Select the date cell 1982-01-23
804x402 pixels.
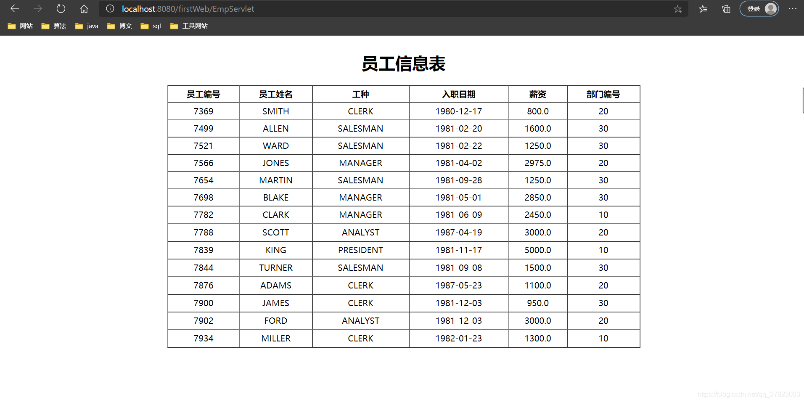coord(459,339)
